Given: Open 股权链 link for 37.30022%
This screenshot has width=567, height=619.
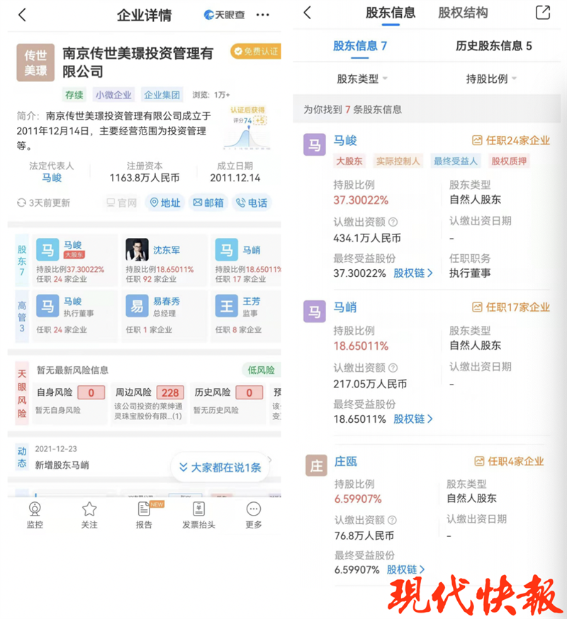Looking at the screenshot, I should point(413,273).
